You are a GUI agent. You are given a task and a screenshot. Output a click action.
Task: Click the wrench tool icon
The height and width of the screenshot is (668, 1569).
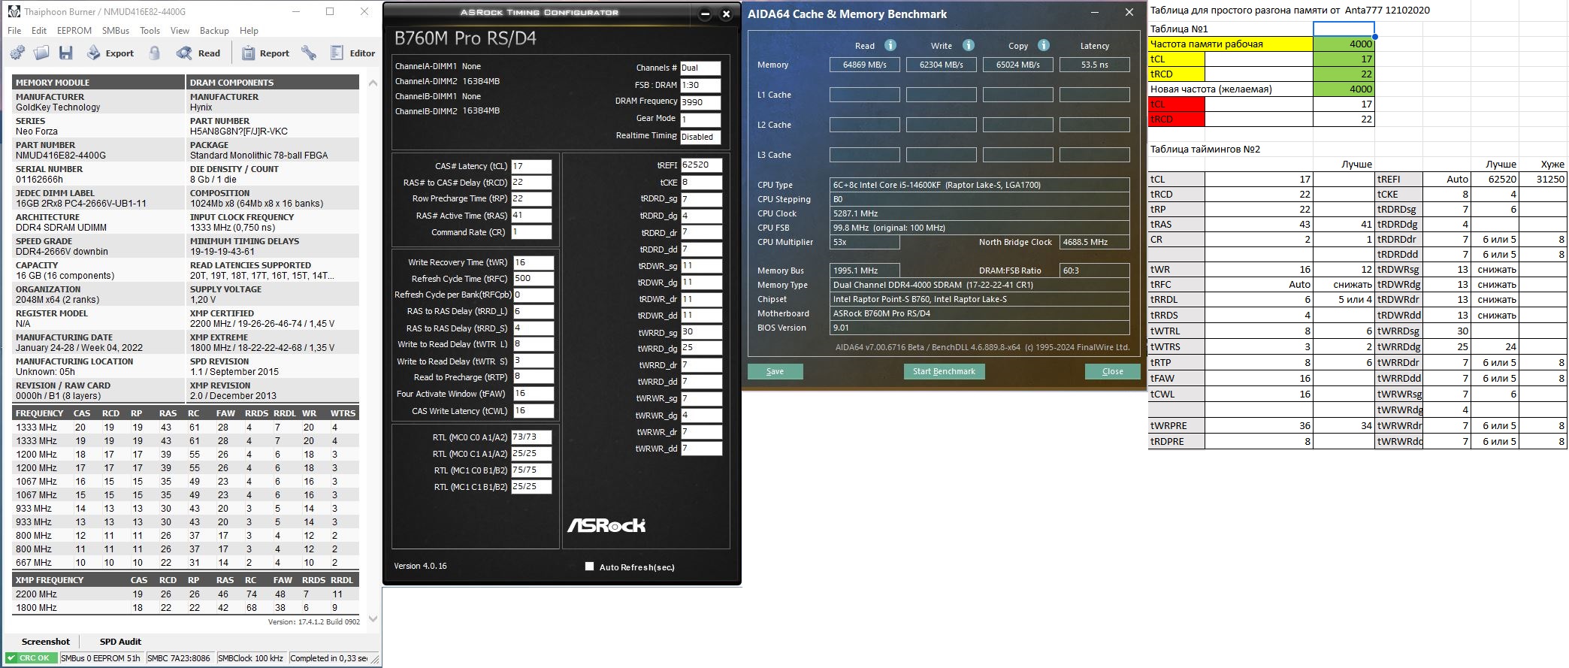pos(309,53)
